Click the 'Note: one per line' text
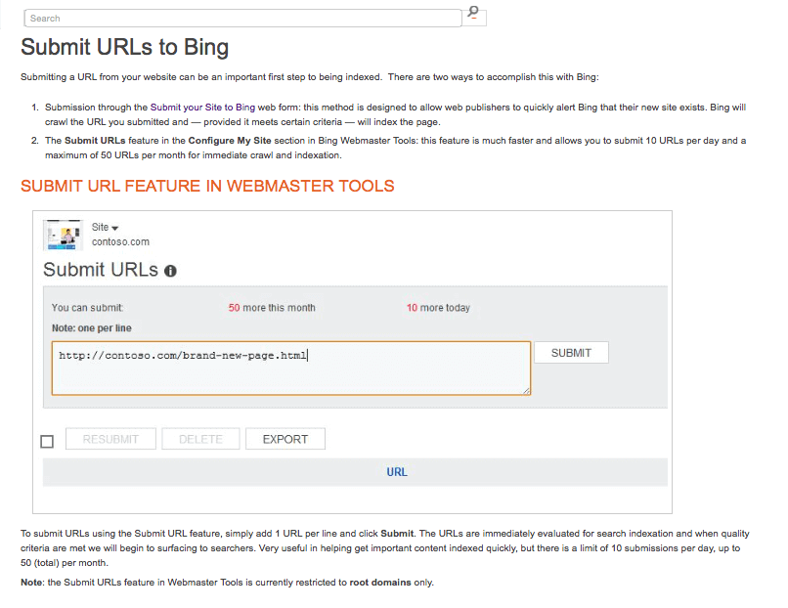 tap(92, 328)
